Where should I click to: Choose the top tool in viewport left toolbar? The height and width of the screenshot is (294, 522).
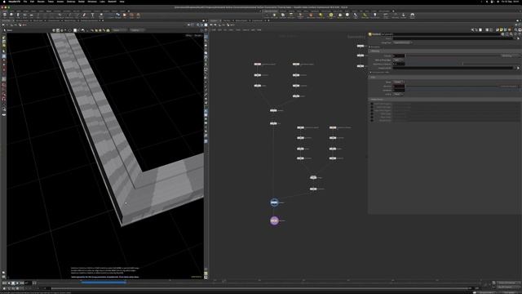point(3,38)
